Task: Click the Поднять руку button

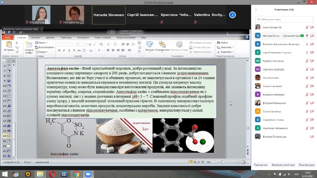Action: coord(306,165)
